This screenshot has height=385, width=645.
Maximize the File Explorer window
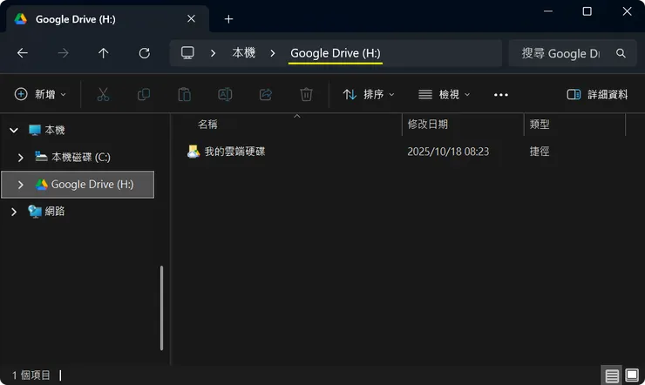coord(587,11)
